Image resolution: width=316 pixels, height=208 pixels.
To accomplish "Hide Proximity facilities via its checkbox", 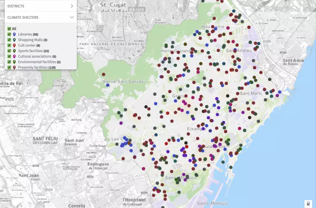I will [x=9, y=67].
